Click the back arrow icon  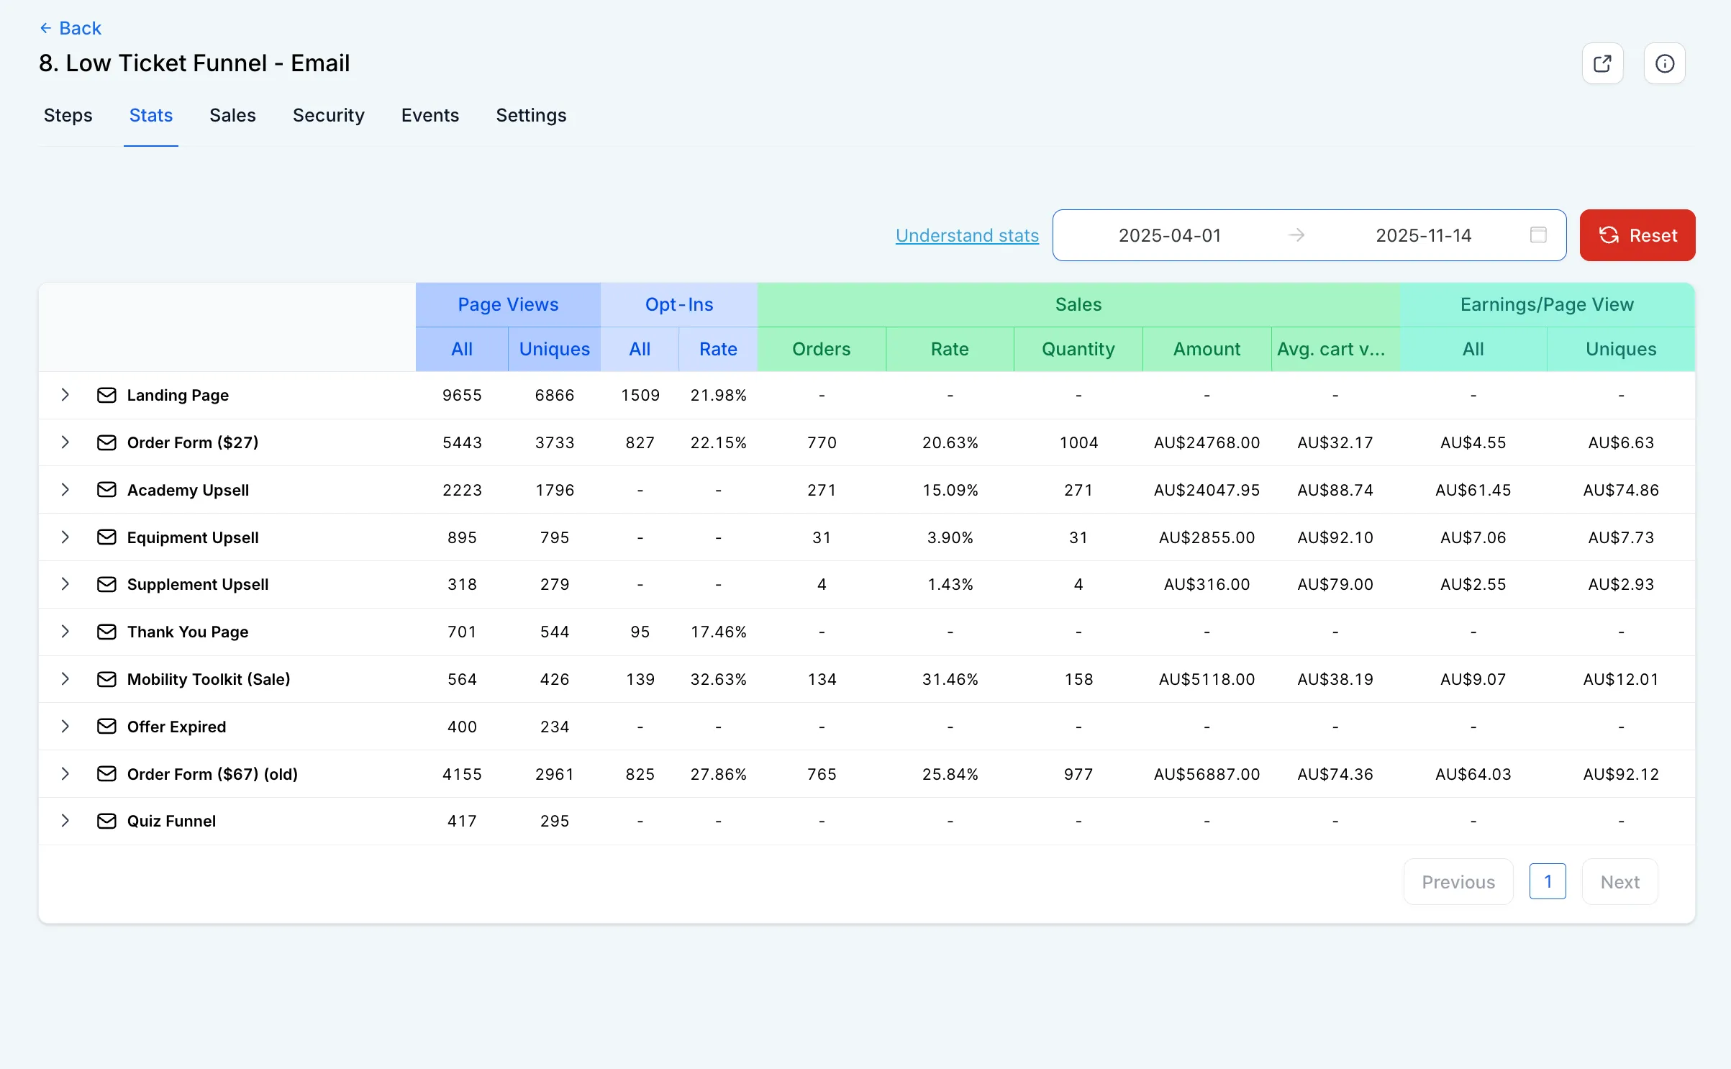coord(46,28)
